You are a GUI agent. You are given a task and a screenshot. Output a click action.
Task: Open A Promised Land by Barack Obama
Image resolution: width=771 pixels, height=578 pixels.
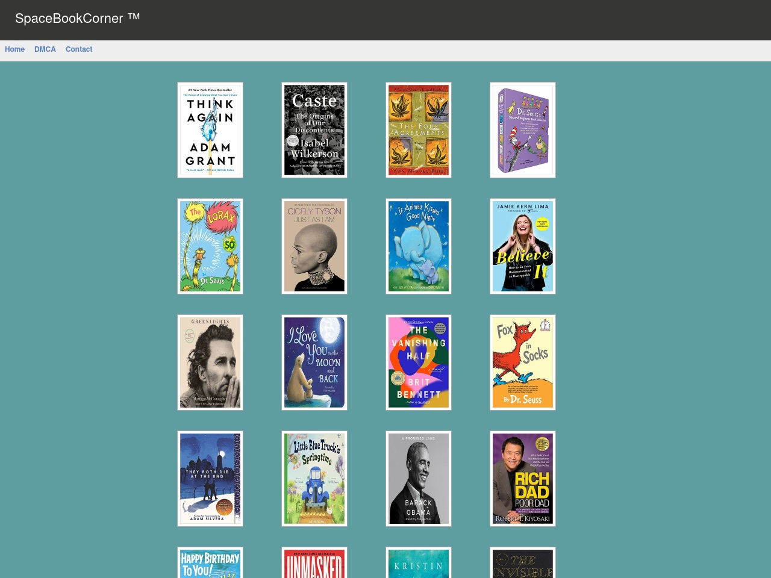pyautogui.click(x=419, y=479)
